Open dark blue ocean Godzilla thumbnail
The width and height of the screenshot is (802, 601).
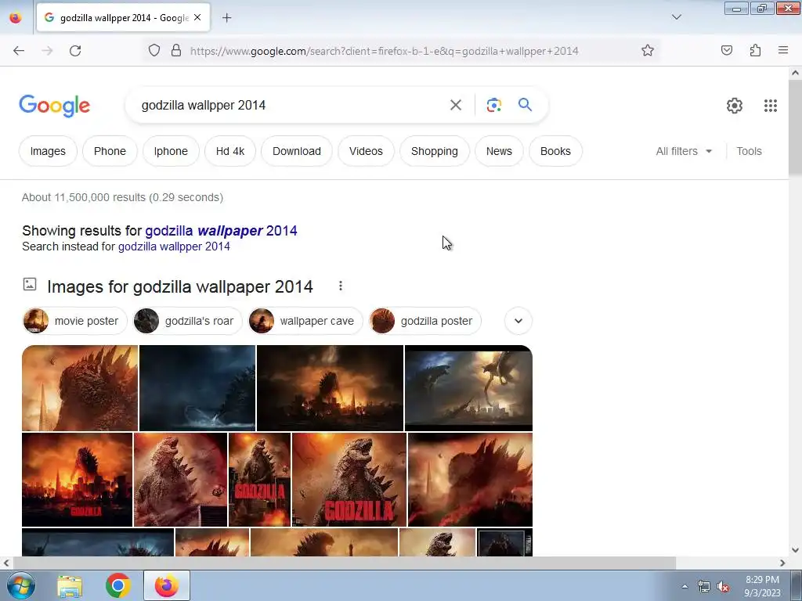click(x=197, y=388)
